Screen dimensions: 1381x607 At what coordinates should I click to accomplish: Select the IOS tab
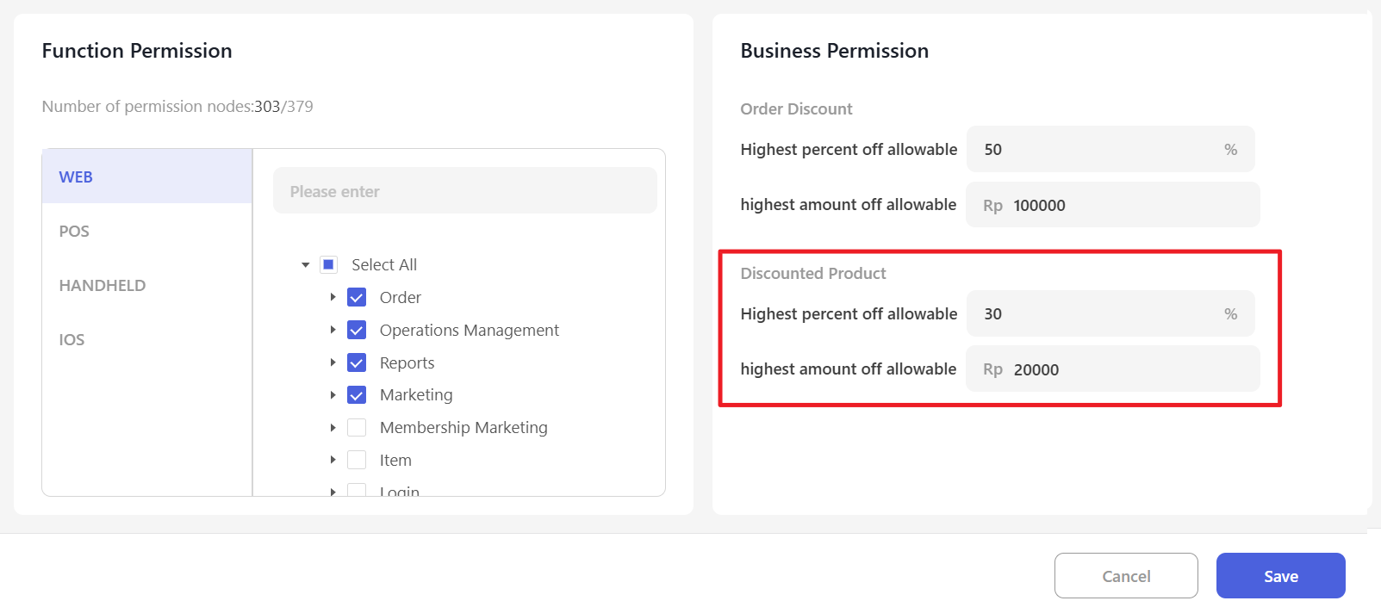[x=72, y=340]
